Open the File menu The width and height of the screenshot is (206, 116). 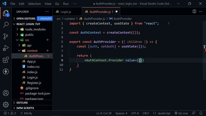(13, 4)
